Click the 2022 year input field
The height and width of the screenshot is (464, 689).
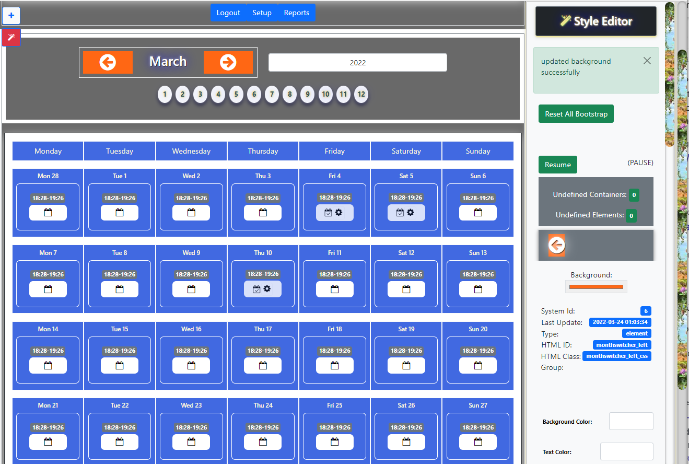tap(358, 63)
